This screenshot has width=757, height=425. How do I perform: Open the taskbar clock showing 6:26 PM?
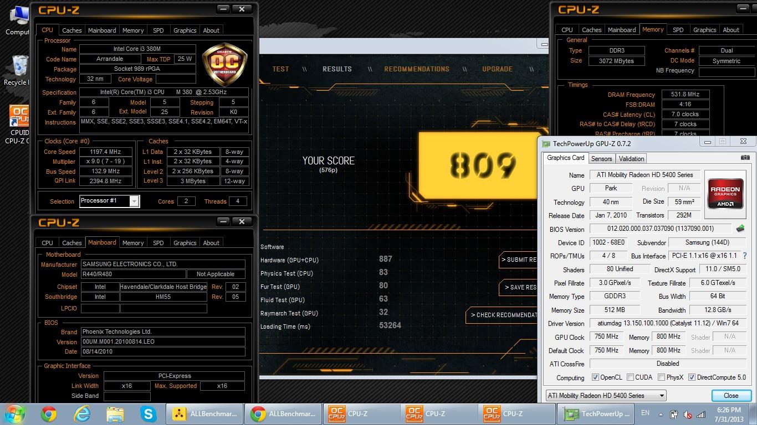pyautogui.click(x=728, y=414)
